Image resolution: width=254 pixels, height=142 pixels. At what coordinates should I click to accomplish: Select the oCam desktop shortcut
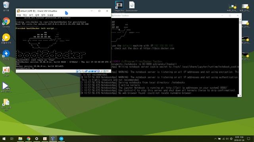tap(6, 71)
